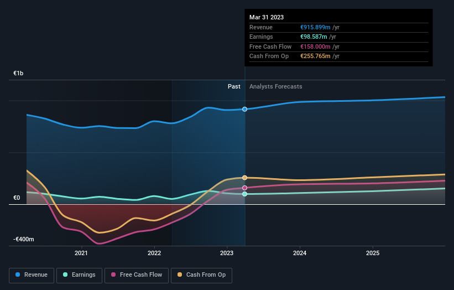
Task: Toggle the Cash From Op legend button
Action: tap(201, 275)
